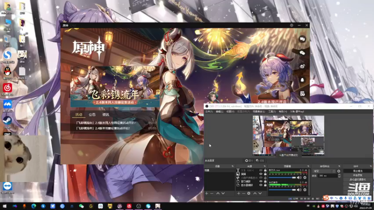Open OBS 场景集合 menu
This screenshot has width=374, height=210.
pos(259,112)
